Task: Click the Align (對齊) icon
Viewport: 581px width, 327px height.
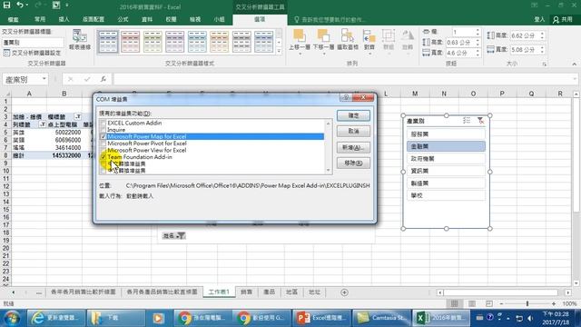Action: (369, 36)
